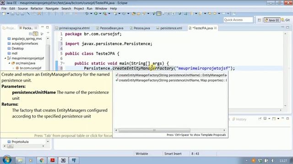Toggle Link with Editor in Package Explorer

click(x=35, y=34)
